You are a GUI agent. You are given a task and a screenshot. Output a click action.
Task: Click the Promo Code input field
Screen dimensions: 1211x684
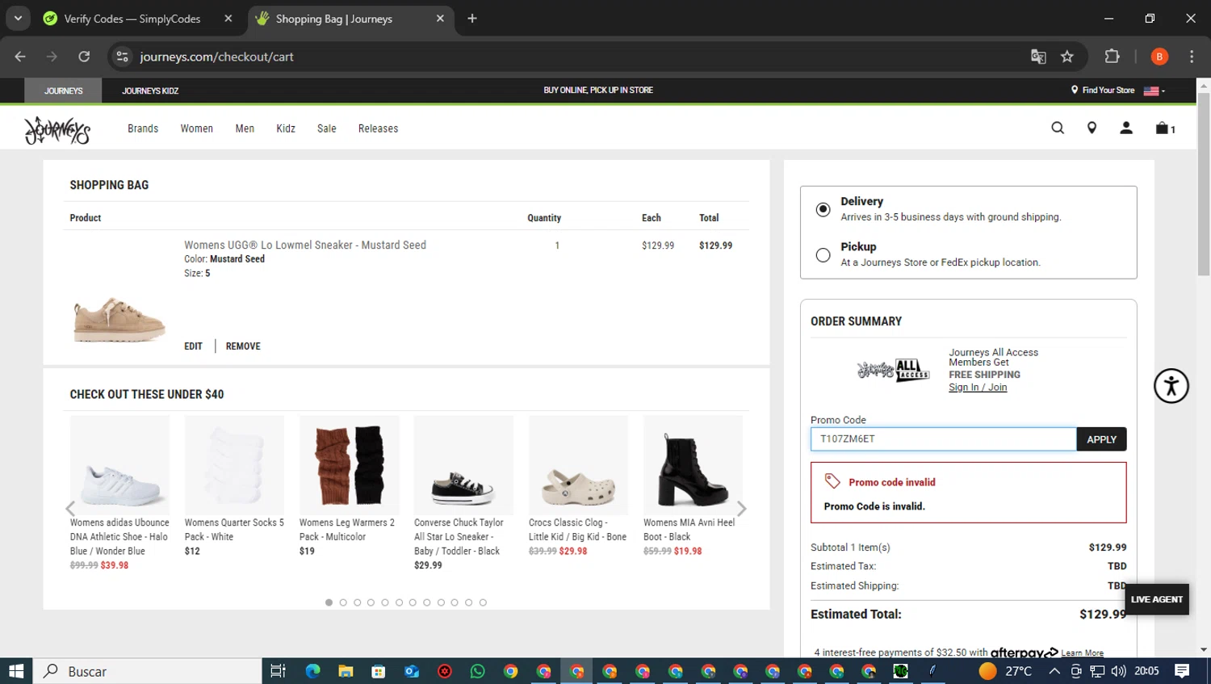click(942, 439)
